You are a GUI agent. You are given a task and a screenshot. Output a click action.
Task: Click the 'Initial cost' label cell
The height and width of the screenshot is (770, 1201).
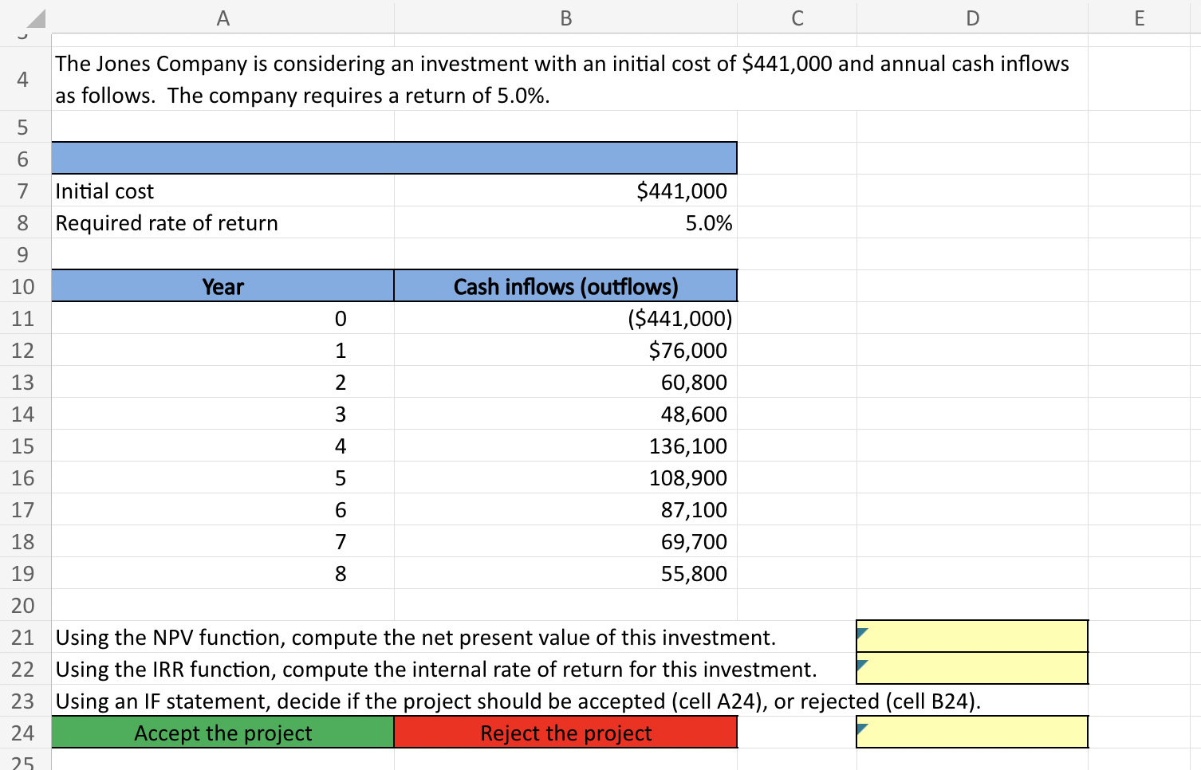click(x=223, y=191)
